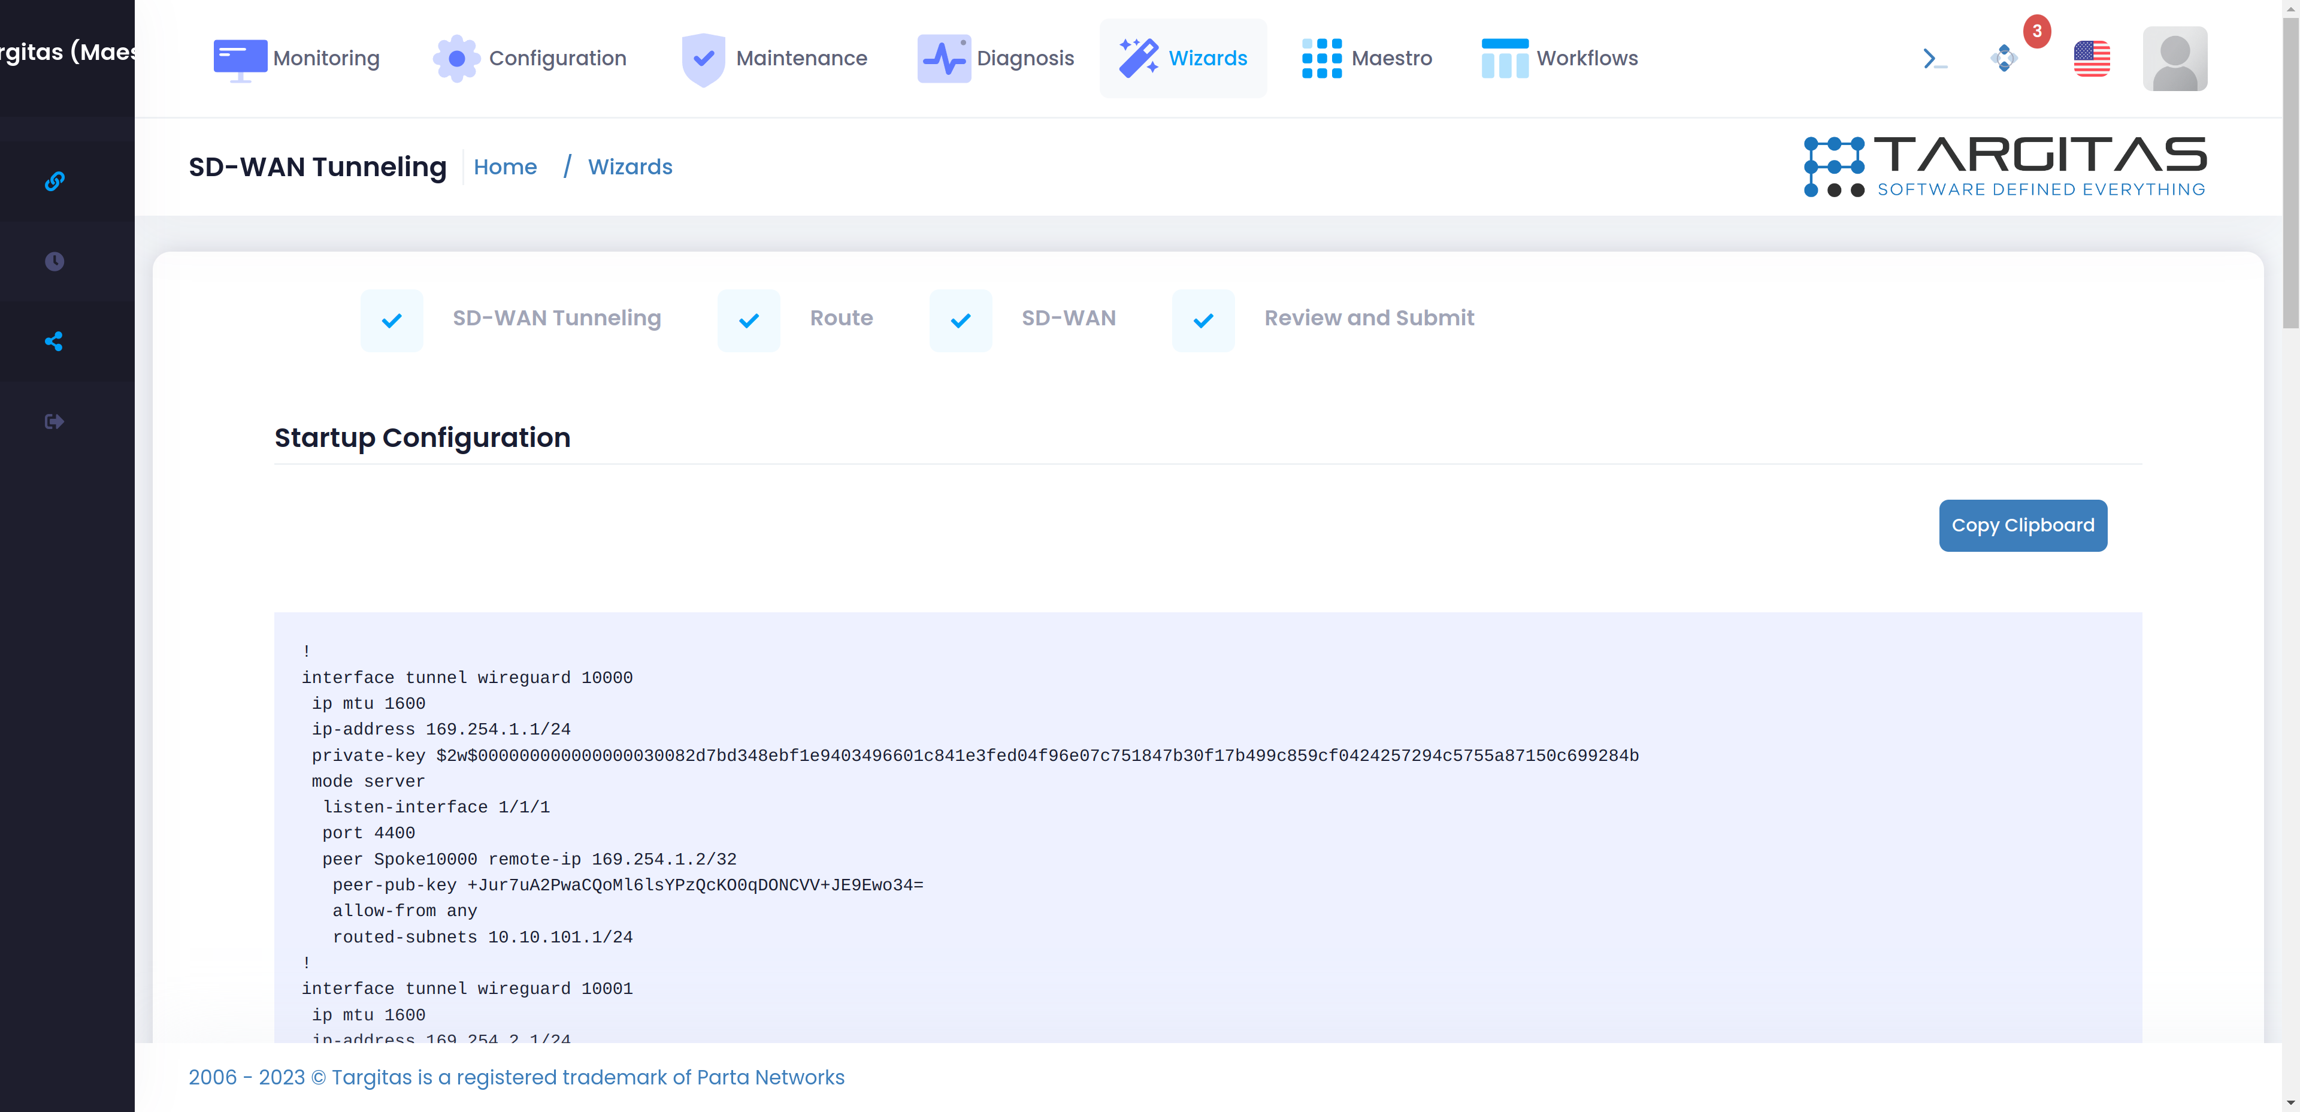
Task: Click the peer-pub-key line
Action: (x=628, y=885)
